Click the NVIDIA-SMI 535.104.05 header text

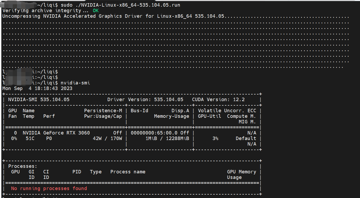39,100
